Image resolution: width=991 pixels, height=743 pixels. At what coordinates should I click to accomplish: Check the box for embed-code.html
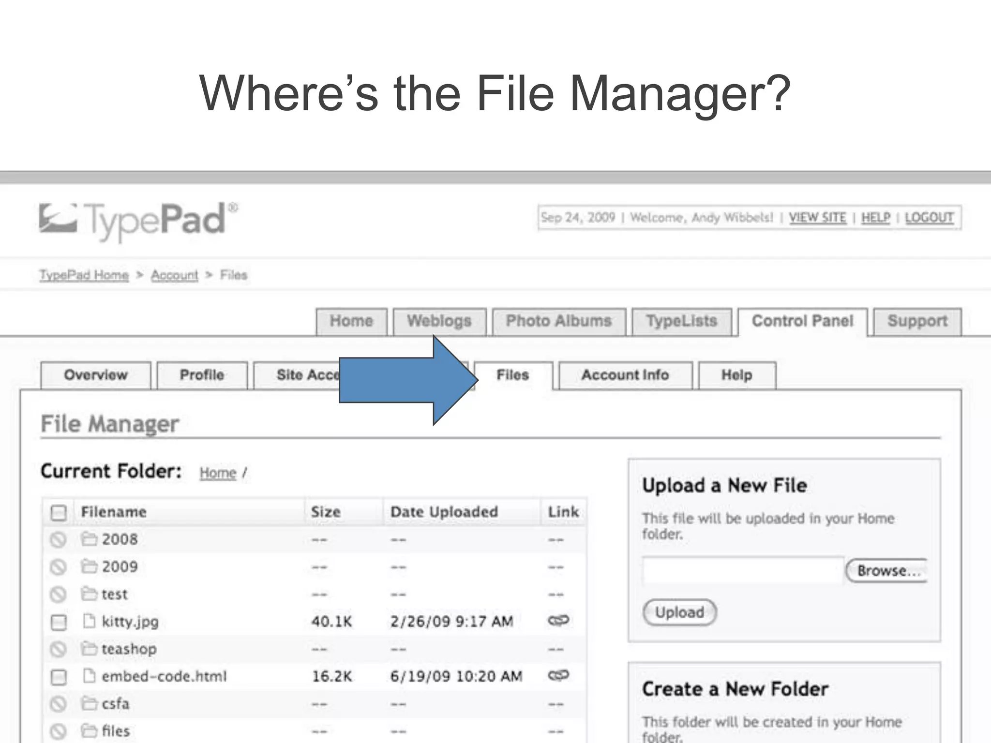pyautogui.click(x=59, y=677)
